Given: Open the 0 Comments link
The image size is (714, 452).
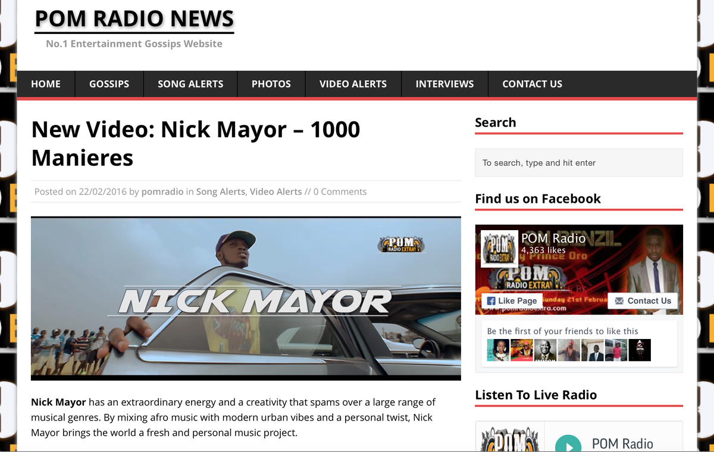Looking at the screenshot, I should point(340,192).
